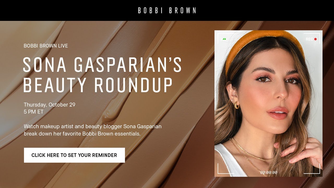Click the Sona Gasparian's headline line

[102, 65]
